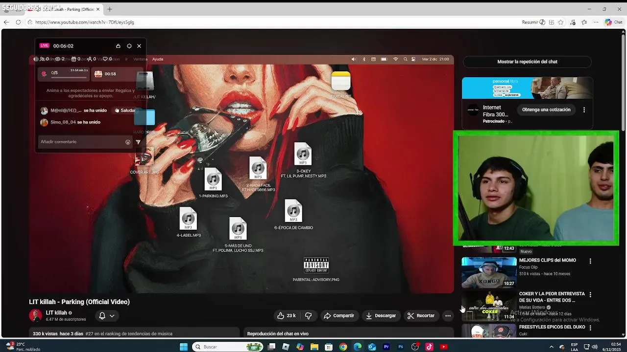Image resolution: width=627 pixels, height=352 pixels.
Task: Click the LIT killah channel name link
Action: (56, 313)
